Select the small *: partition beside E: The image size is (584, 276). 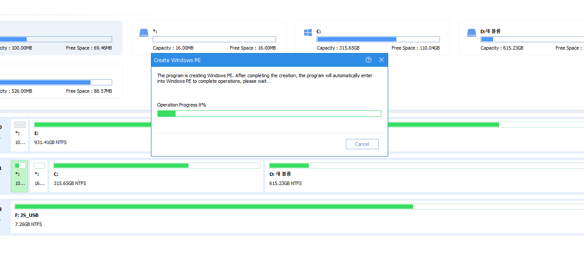19,135
